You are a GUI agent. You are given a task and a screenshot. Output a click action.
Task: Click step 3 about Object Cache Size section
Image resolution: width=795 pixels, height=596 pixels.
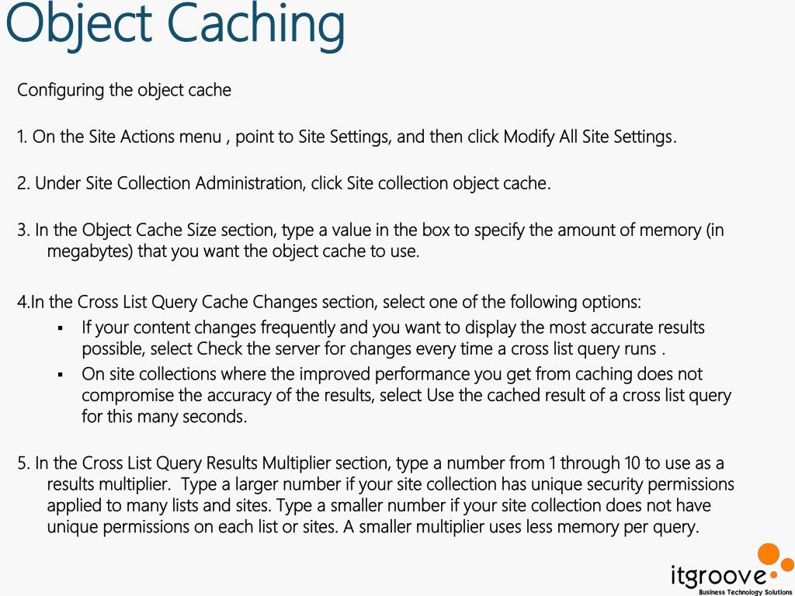tap(370, 241)
